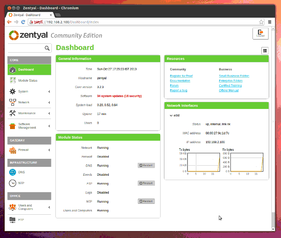Viewport: 281px width, 238px height.
Task: Click the NTP clock icon
Action: click(x=12, y=183)
